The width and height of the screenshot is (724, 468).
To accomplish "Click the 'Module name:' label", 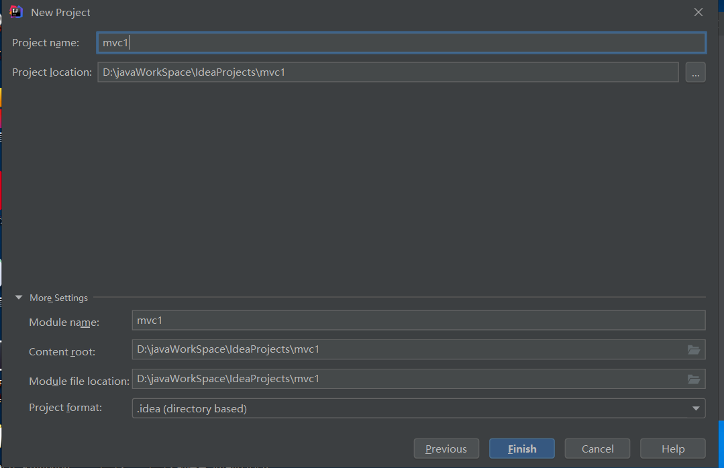I will click(x=64, y=322).
